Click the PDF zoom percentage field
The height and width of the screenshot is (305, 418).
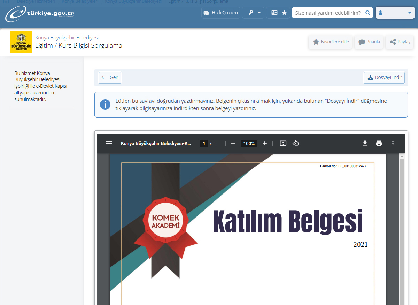[x=249, y=143]
